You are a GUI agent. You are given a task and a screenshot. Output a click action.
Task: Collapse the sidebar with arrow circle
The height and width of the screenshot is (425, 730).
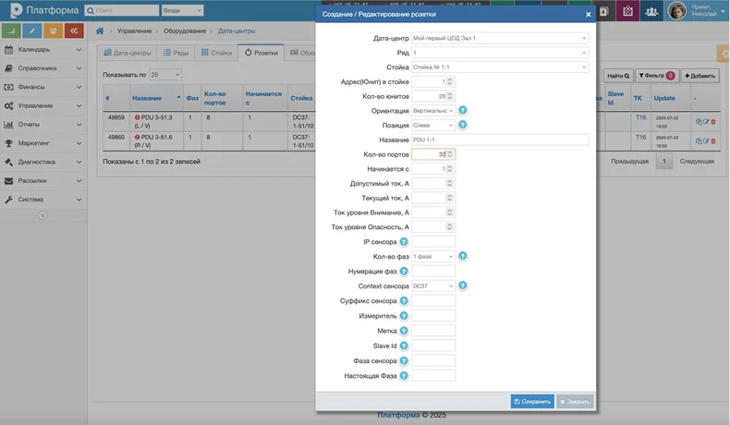click(43, 215)
